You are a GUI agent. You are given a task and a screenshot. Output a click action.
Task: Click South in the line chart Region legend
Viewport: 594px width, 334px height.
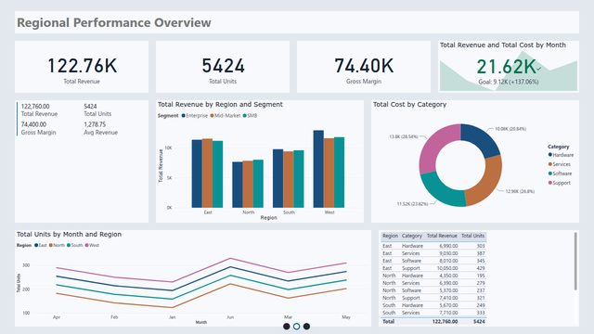(x=74, y=245)
